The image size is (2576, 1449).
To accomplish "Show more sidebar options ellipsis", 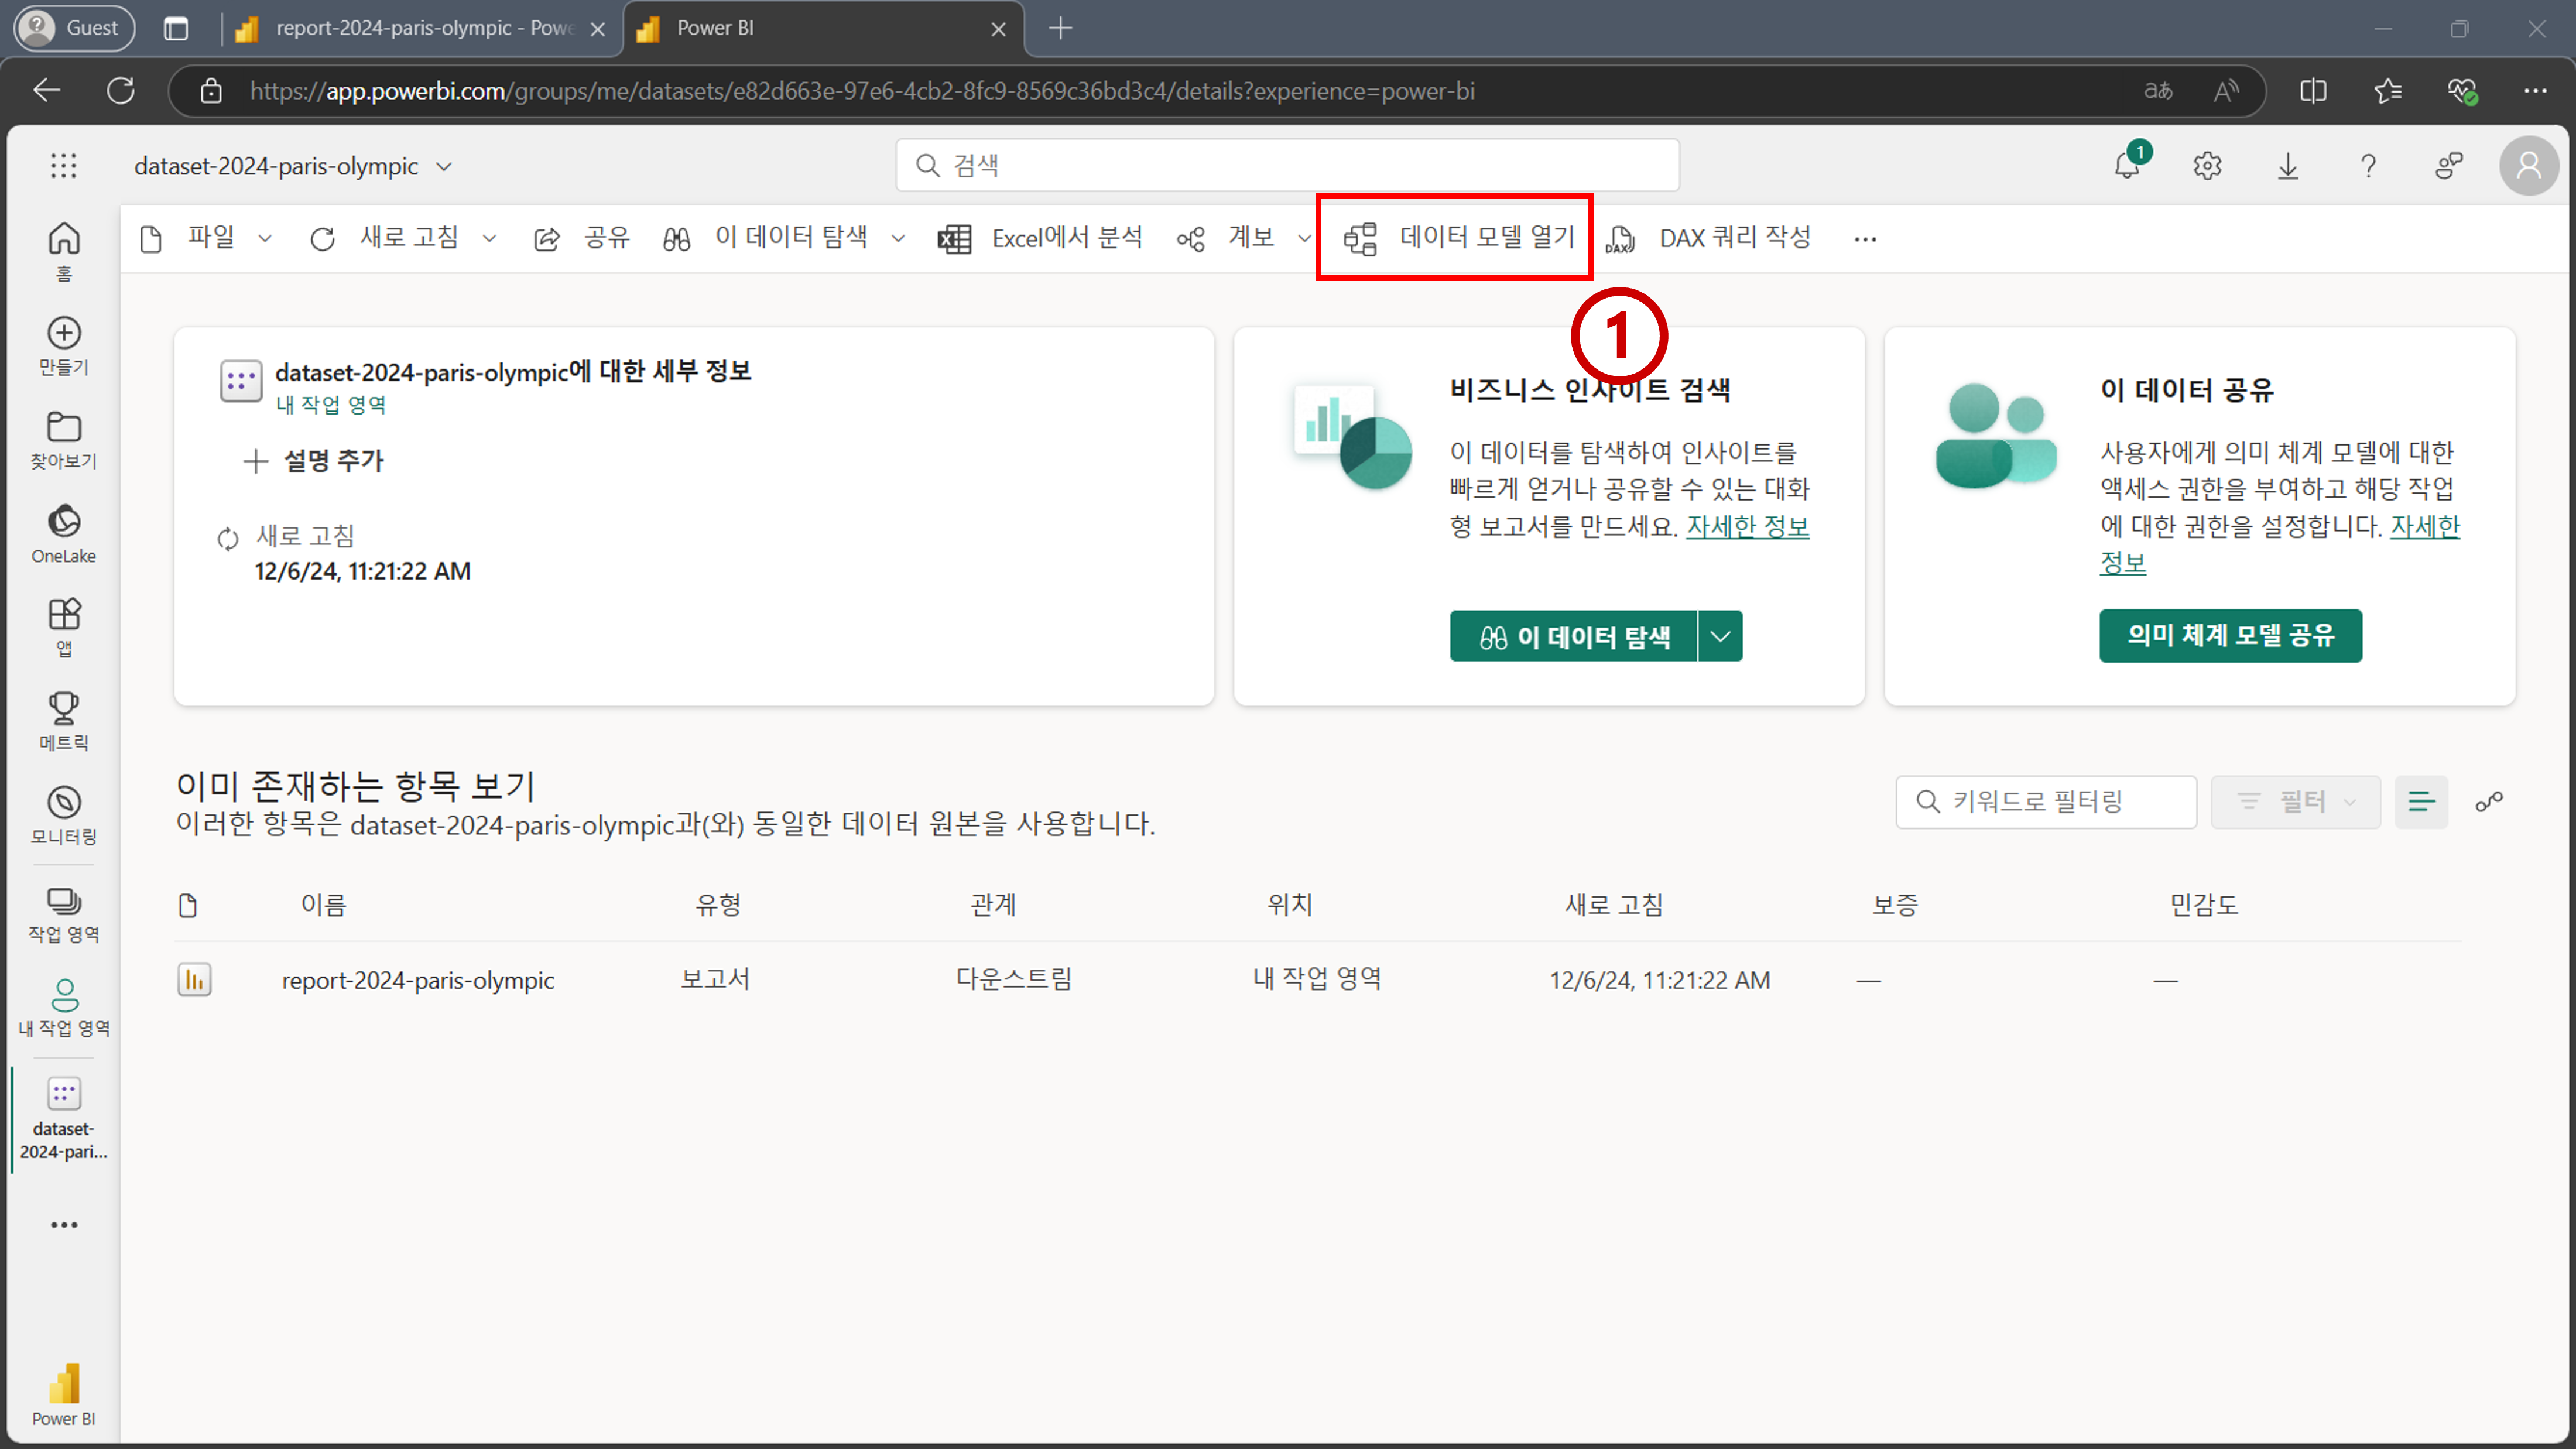I will 64,1225.
